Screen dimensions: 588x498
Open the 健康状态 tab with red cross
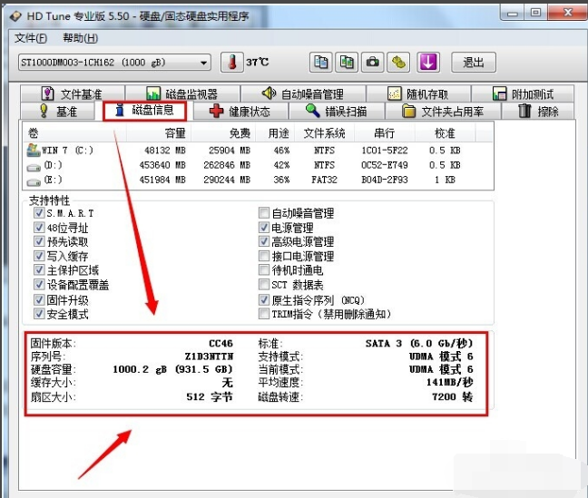point(239,112)
